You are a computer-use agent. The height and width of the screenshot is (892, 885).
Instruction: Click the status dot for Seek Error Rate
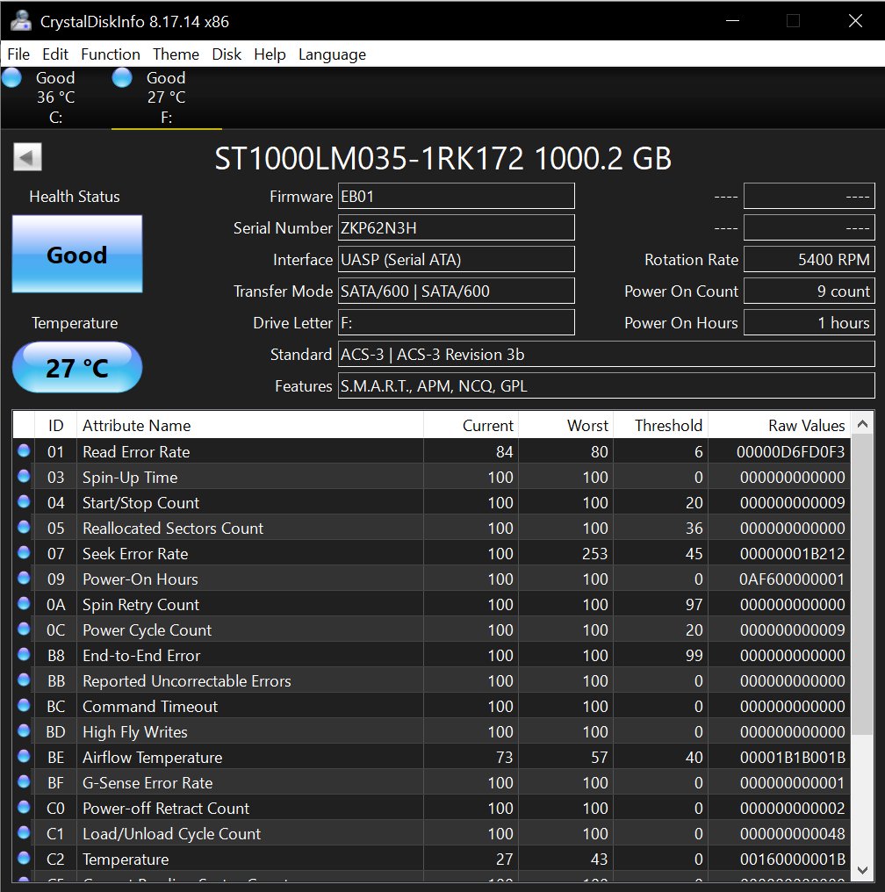pyautogui.click(x=24, y=552)
